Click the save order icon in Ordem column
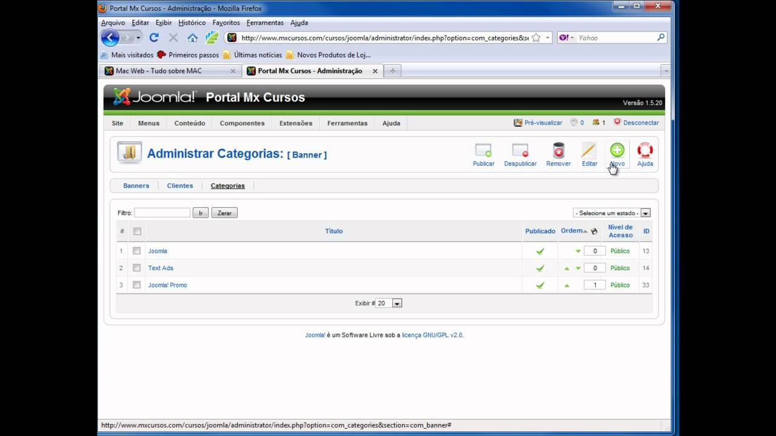The height and width of the screenshot is (436, 776). pos(594,231)
